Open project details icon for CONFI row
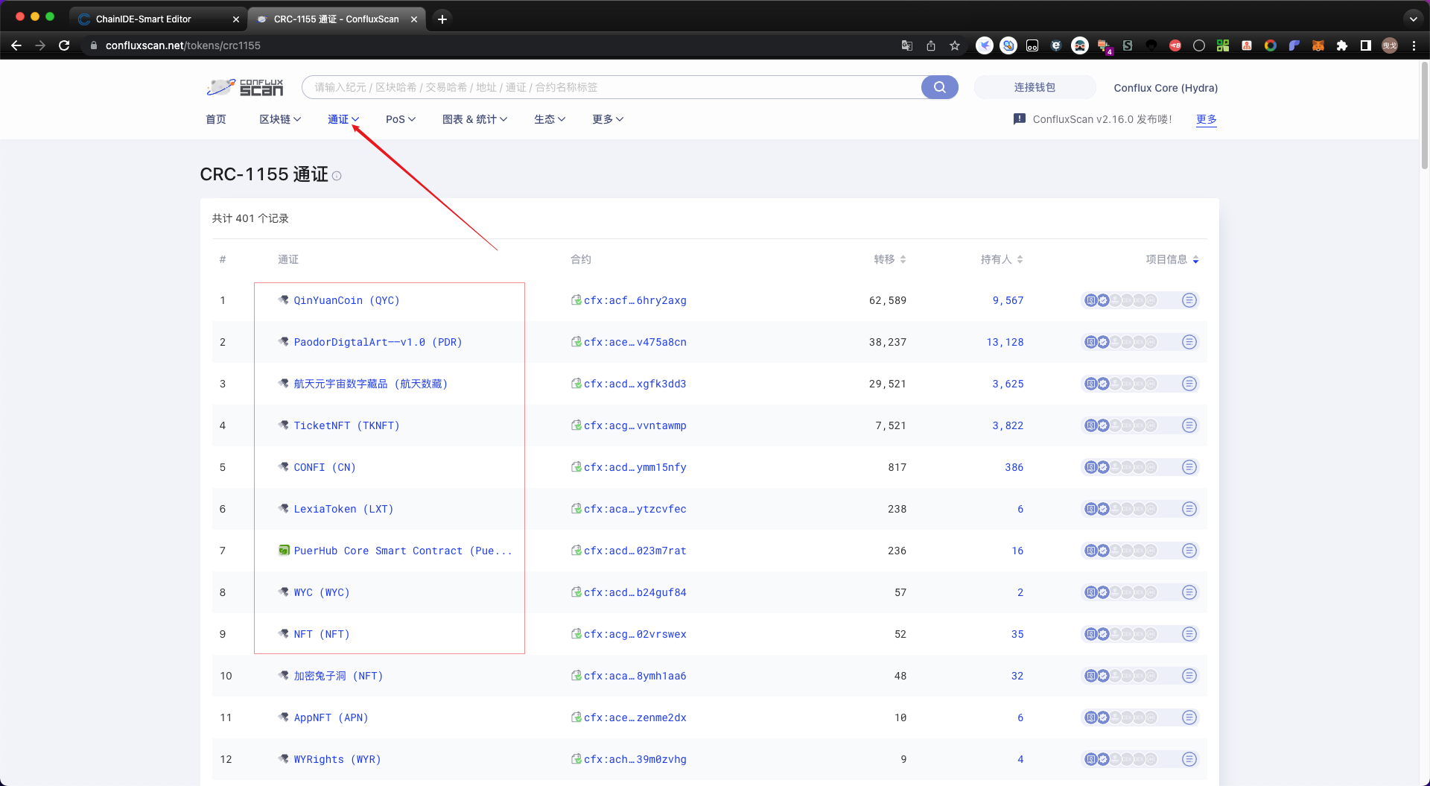The width and height of the screenshot is (1430, 786). click(1189, 467)
